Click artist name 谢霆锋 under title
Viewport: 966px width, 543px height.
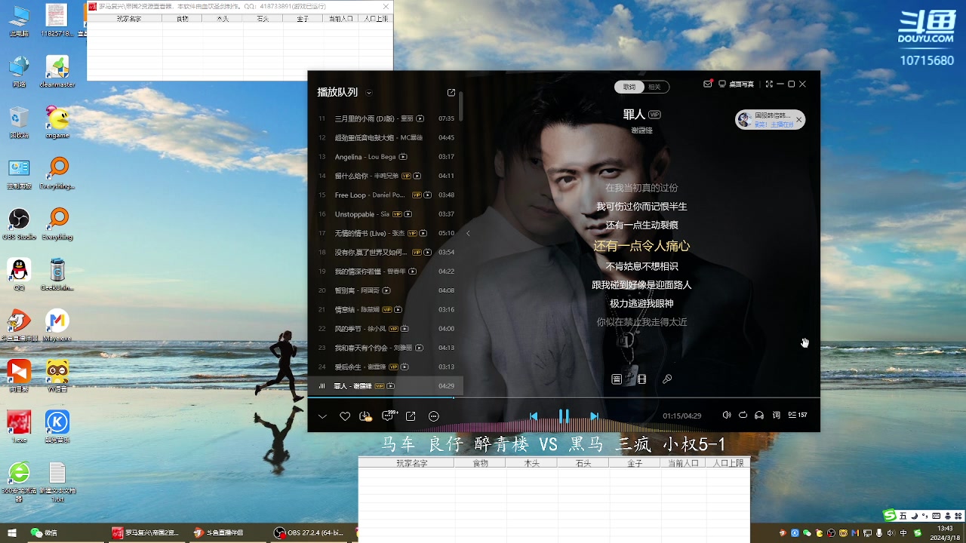[x=641, y=130]
